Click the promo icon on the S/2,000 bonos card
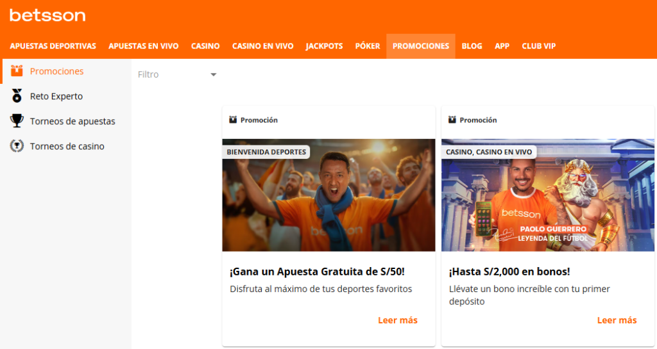Viewport: 657px width, 349px height. click(452, 120)
